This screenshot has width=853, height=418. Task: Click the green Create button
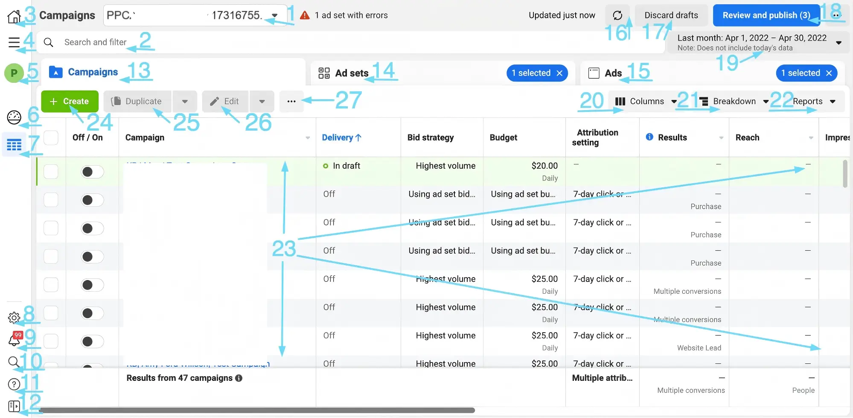coord(70,102)
